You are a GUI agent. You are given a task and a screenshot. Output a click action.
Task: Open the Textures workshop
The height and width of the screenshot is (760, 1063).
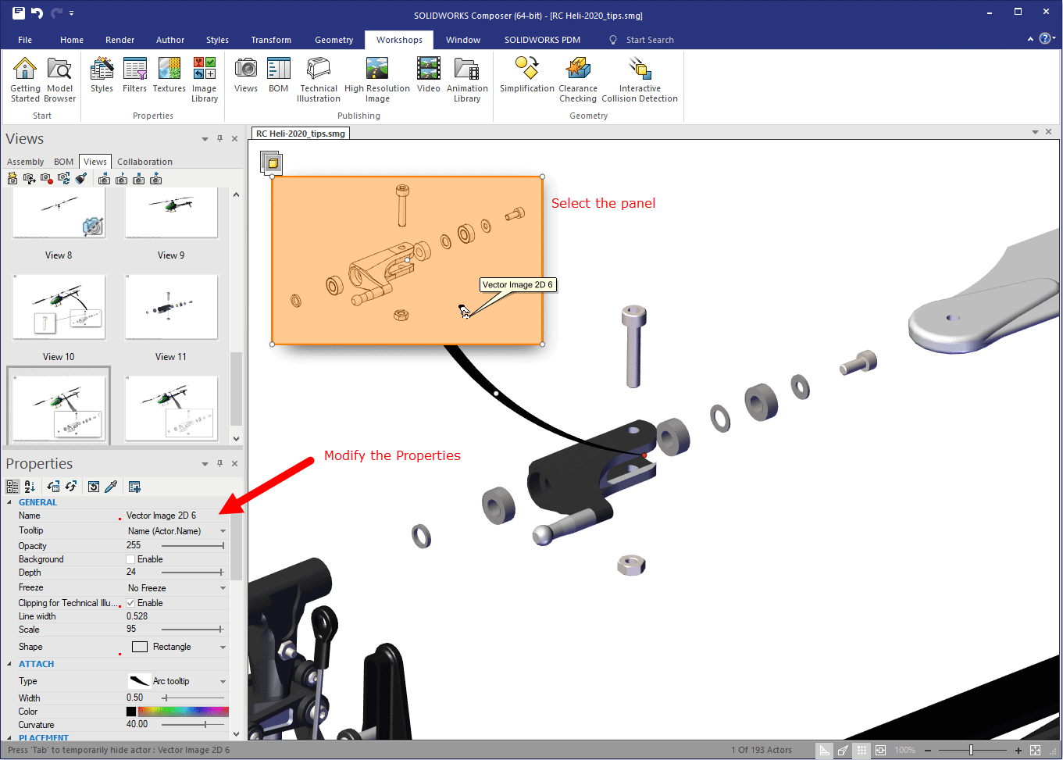tap(169, 75)
